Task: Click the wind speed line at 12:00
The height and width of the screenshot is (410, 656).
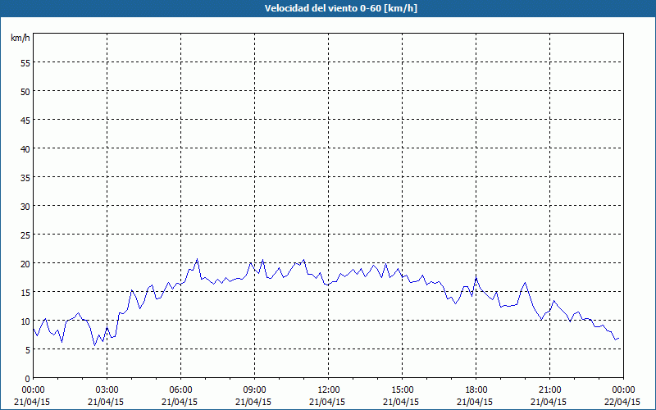Action: pyautogui.click(x=328, y=284)
